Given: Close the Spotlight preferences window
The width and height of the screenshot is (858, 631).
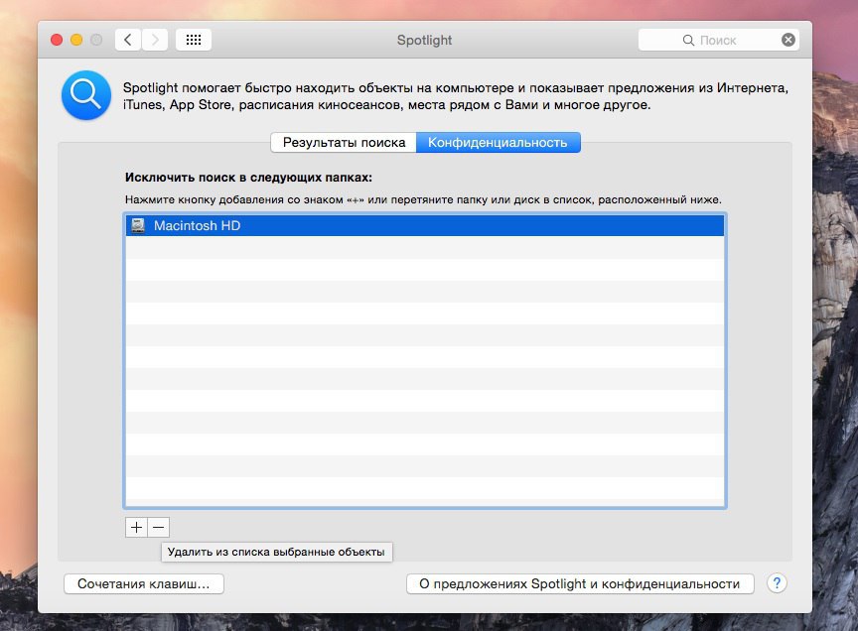Looking at the screenshot, I should point(57,40).
